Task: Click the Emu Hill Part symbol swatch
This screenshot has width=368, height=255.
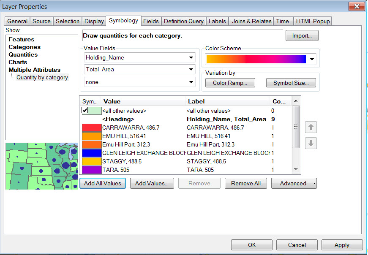Action: tap(92, 144)
